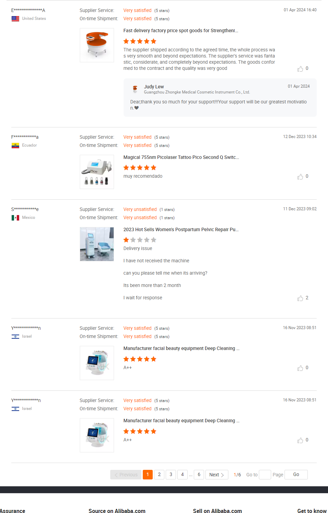Image resolution: width=328 pixels, height=513 pixels.
Task: Open the orange chair product thumbnail
Action: 97,45
